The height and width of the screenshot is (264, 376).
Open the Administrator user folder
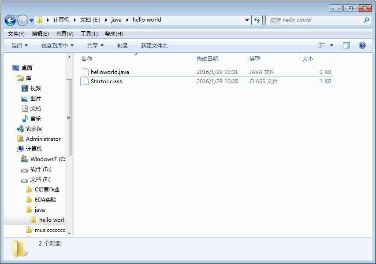(39, 139)
